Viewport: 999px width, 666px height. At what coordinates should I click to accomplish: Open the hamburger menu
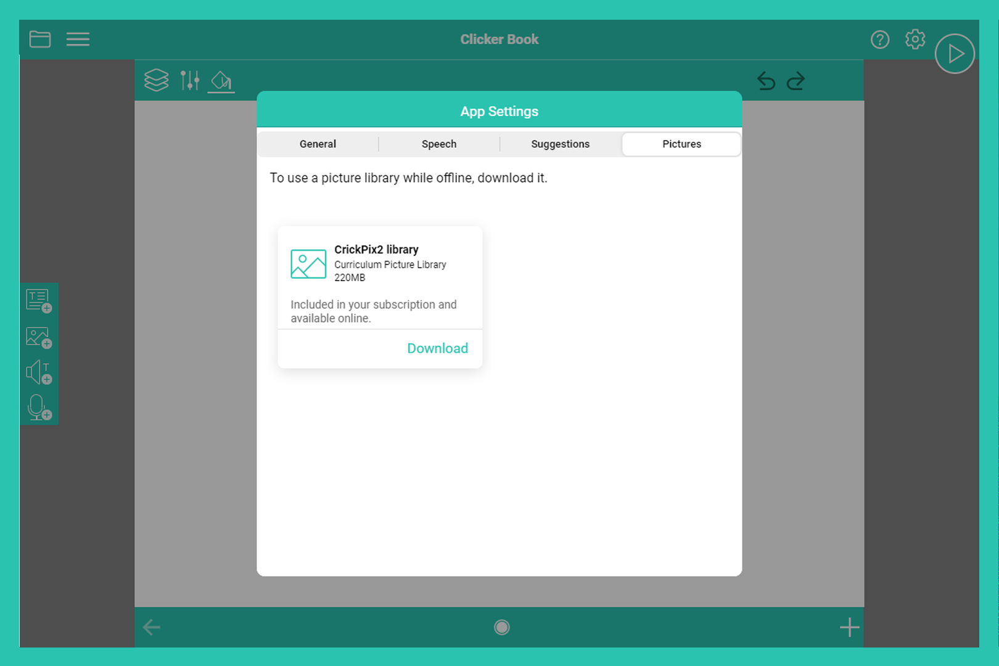[x=78, y=39]
